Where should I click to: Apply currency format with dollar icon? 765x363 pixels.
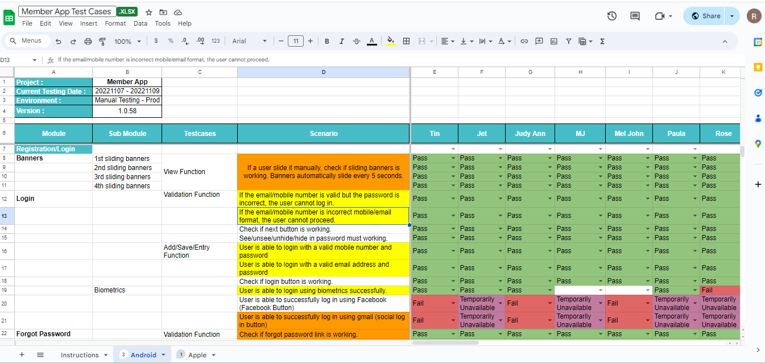(156, 41)
